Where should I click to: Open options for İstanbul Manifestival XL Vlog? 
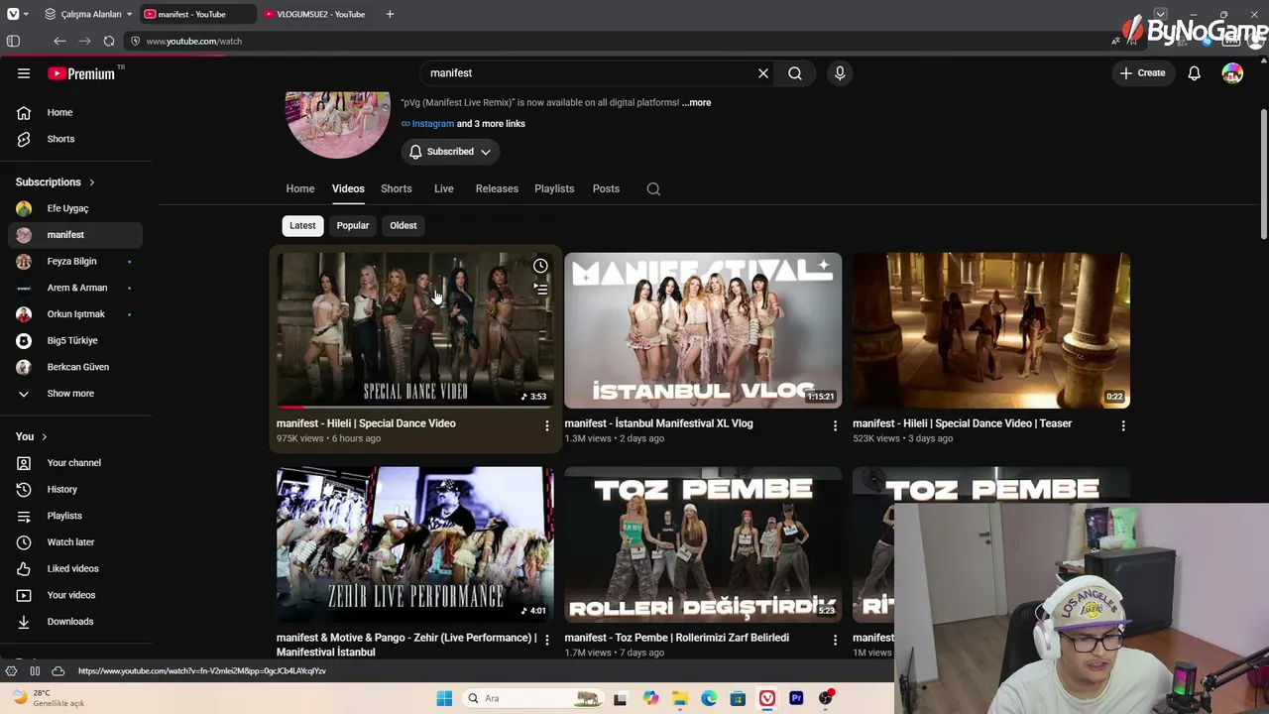(835, 425)
